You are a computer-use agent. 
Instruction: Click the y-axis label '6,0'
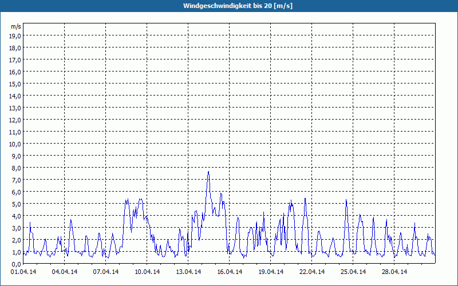(17, 192)
